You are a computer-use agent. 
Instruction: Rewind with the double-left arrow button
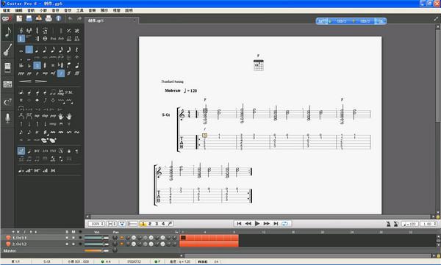tap(248, 223)
